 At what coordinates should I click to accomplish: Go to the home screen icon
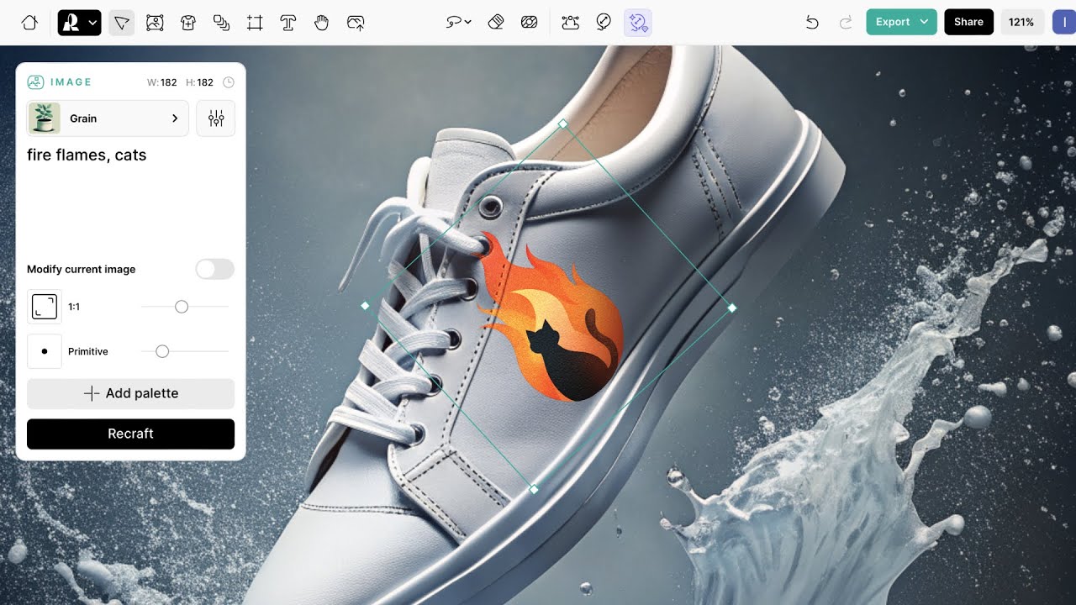tap(29, 23)
